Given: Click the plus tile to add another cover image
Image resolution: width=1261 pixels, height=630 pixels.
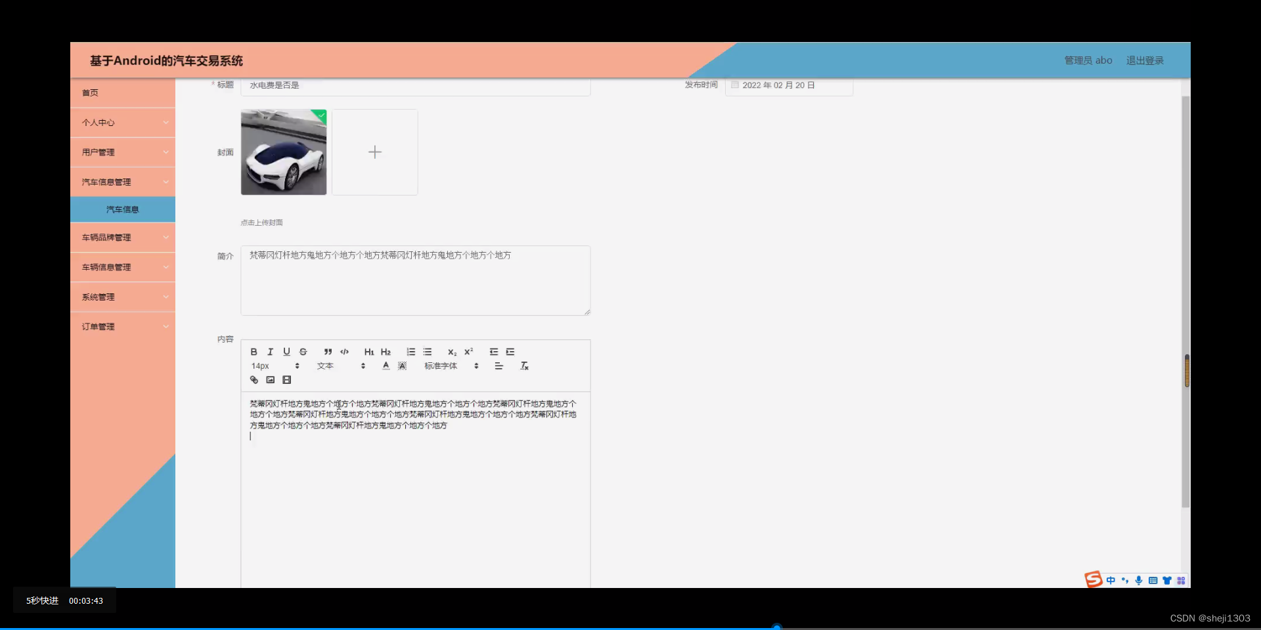Looking at the screenshot, I should [374, 152].
